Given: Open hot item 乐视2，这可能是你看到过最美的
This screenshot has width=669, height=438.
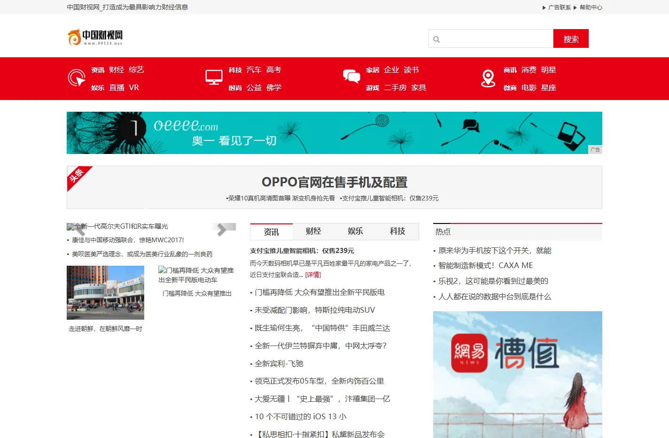Looking at the screenshot, I should (493, 281).
